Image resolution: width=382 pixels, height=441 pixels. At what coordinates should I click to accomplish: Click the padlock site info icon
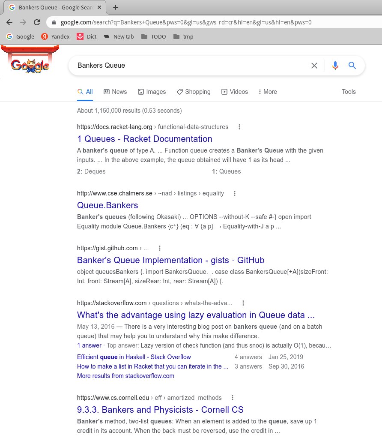(x=54, y=22)
